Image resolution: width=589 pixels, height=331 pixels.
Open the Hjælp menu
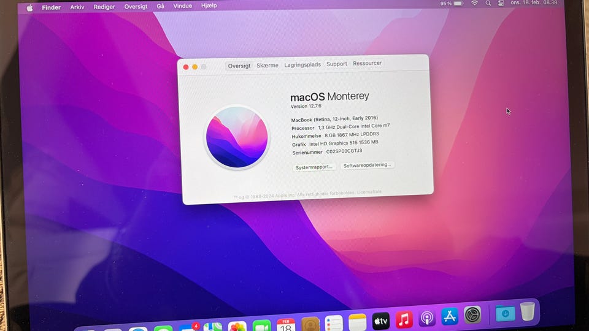click(x=209, y=6)
